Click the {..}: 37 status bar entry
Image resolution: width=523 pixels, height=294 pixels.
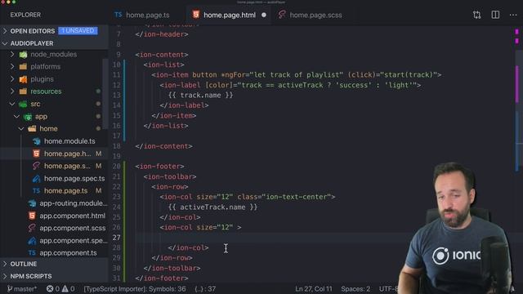[x=205, y=288]
